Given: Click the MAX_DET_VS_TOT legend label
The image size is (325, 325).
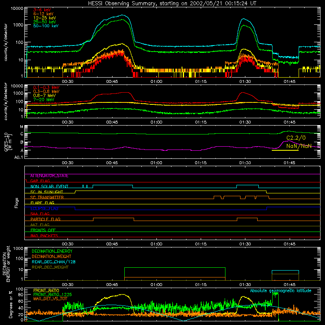Looking at the screenshot, I should (50, 299).
